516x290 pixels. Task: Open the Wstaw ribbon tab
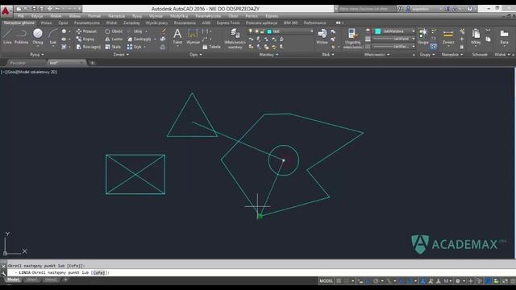[47, 23]
